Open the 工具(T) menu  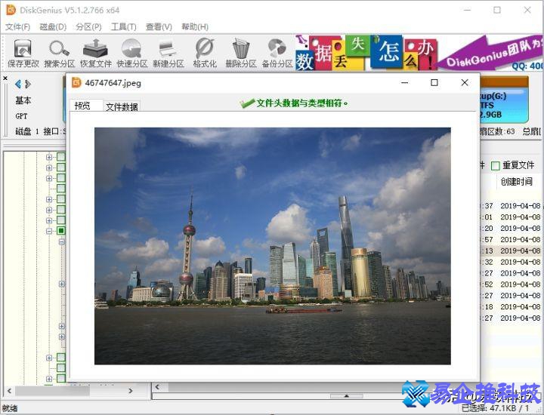tap(123, 26)
